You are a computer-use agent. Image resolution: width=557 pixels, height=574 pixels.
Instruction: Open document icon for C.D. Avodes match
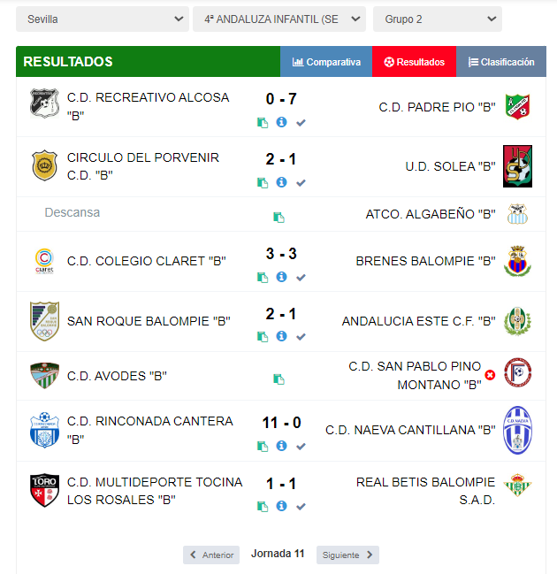(278, 379)
